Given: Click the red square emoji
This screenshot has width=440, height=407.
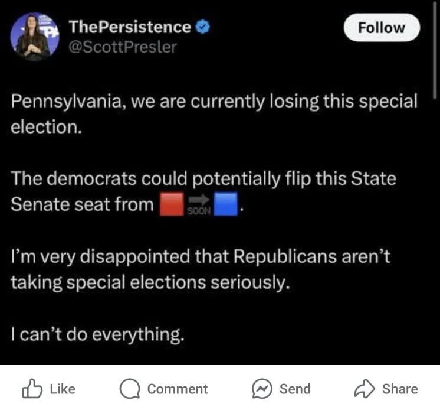Looking at the screenshot, I should point(170,205).
